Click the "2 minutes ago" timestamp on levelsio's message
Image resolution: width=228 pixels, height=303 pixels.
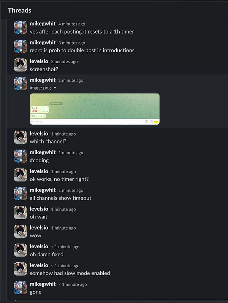click(64, 62)
